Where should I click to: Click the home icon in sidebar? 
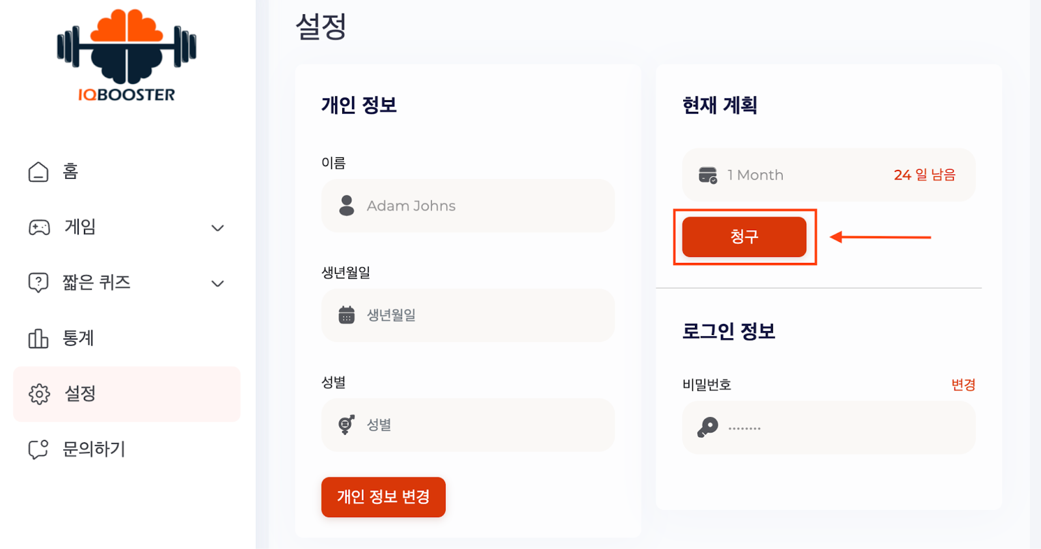tap(38, 172)
